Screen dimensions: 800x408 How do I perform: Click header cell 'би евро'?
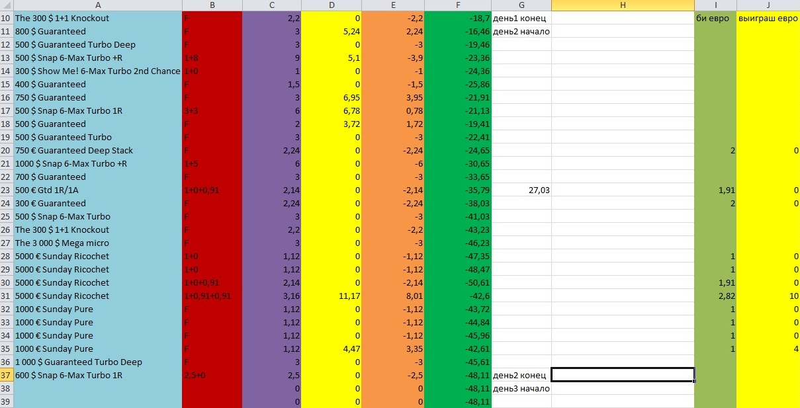715,19
